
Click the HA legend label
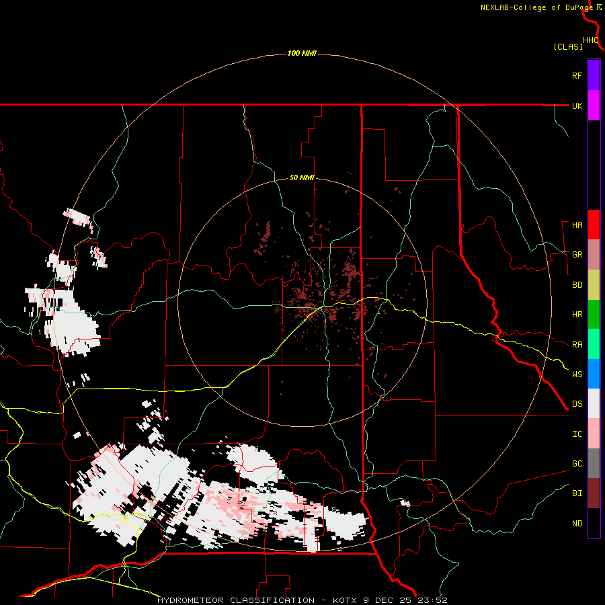(x=577, y=225)
